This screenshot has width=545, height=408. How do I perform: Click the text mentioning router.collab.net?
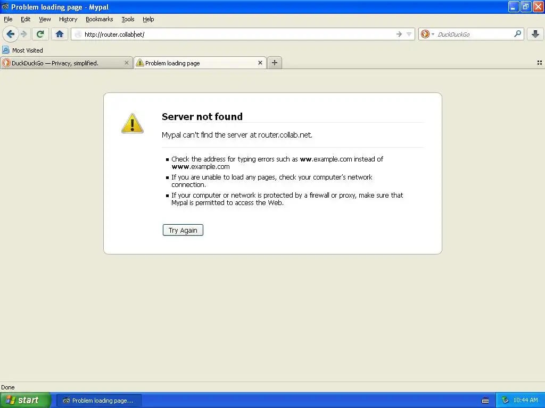[237, 135]
